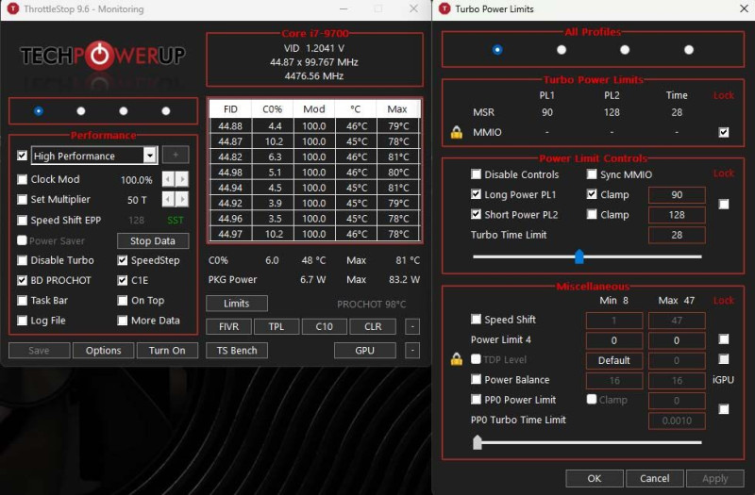This screenshot has width=755, height=495.
Task: Enable PP0 Power Limit checkbox
Action: click(x=476, y=399)
